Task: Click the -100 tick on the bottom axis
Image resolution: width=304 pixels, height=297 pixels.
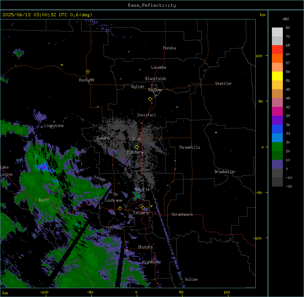Action: click(44, 292)
